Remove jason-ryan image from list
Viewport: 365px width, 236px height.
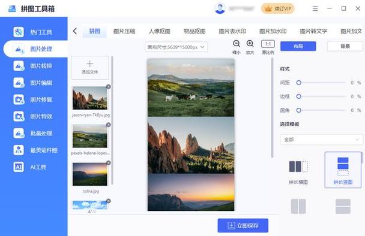click(109, 87)
